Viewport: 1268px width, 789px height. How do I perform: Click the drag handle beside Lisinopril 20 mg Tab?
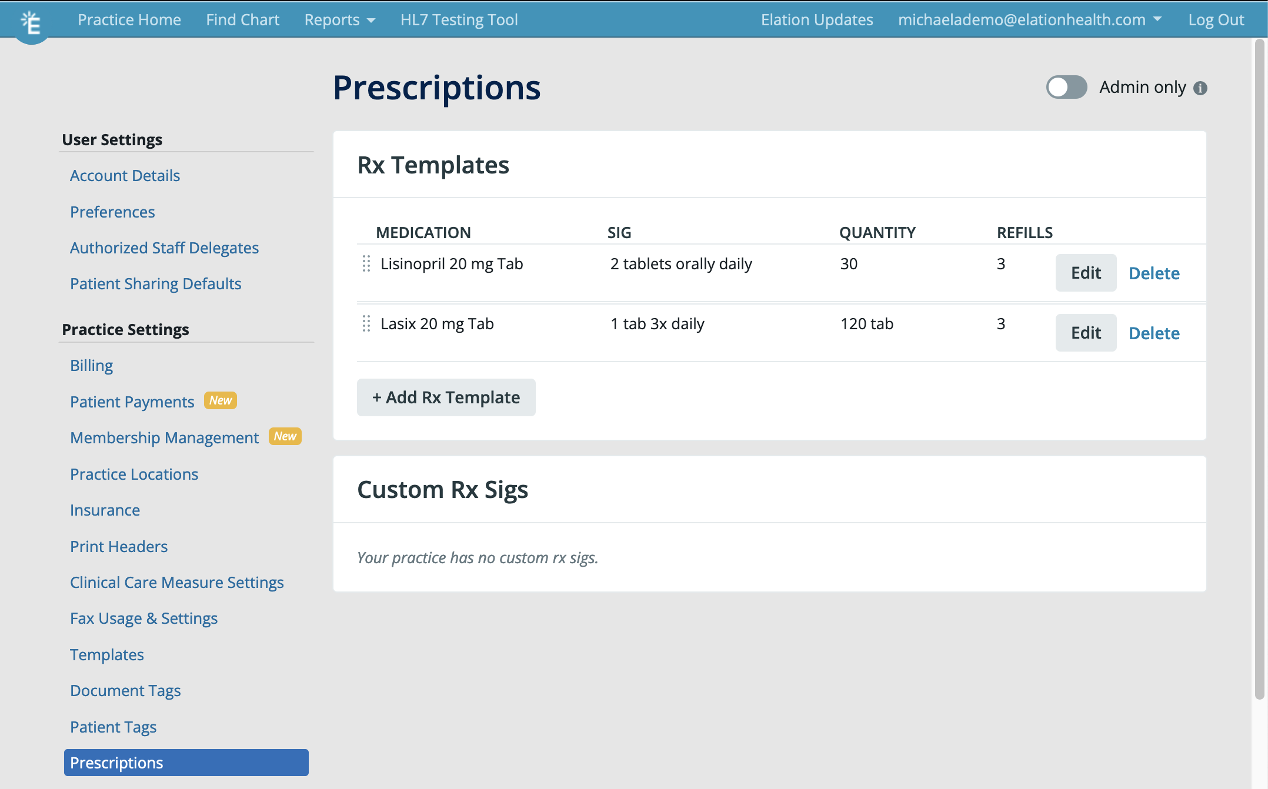pyautogui.click(x=367, y=264)
